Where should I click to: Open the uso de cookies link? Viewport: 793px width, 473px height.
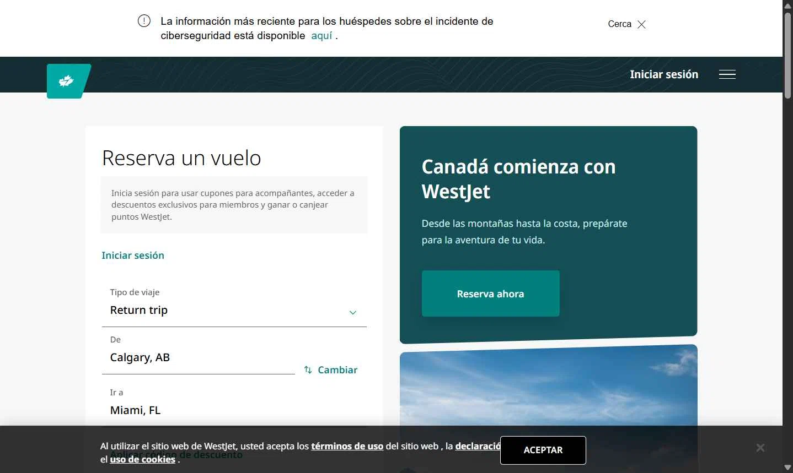(142, 459)
